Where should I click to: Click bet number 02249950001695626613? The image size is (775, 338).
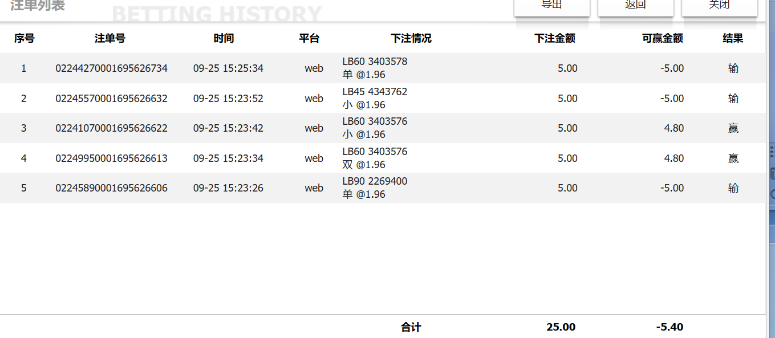[x=111, y=158]
